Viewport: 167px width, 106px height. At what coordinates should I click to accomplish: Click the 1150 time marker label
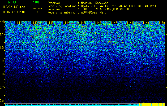(x=162, y=23)
